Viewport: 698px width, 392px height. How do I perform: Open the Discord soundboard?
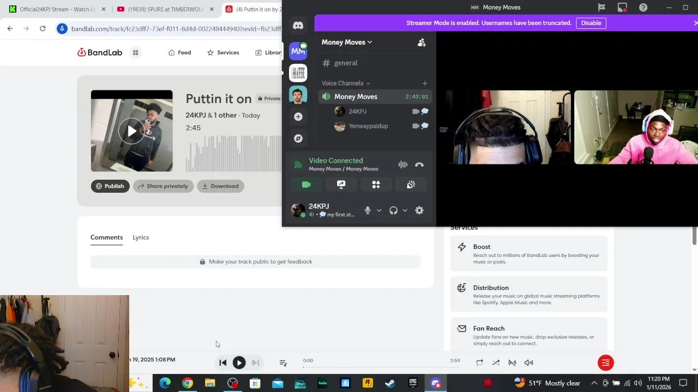click(x=411, y=185)
